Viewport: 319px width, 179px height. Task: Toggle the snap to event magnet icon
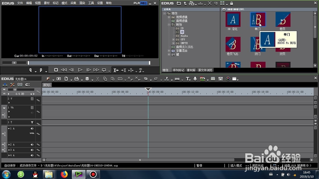click(x=27, y=85)
